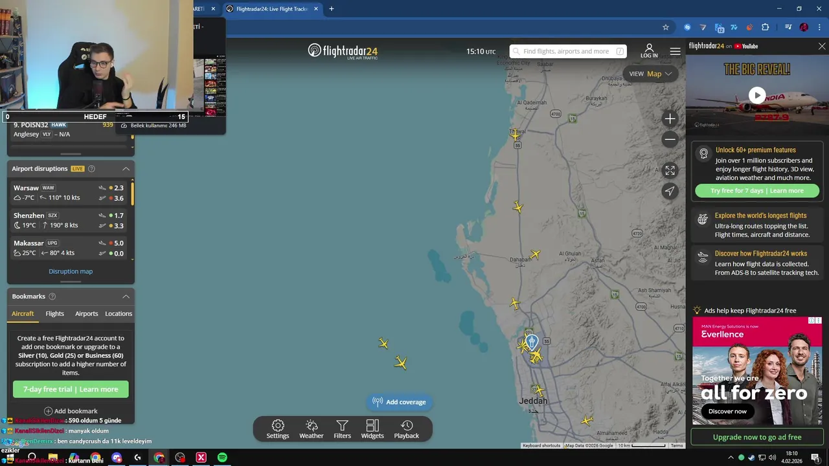Click Upgrade now to go ad free
829x466 pixels.
[757, 438]
